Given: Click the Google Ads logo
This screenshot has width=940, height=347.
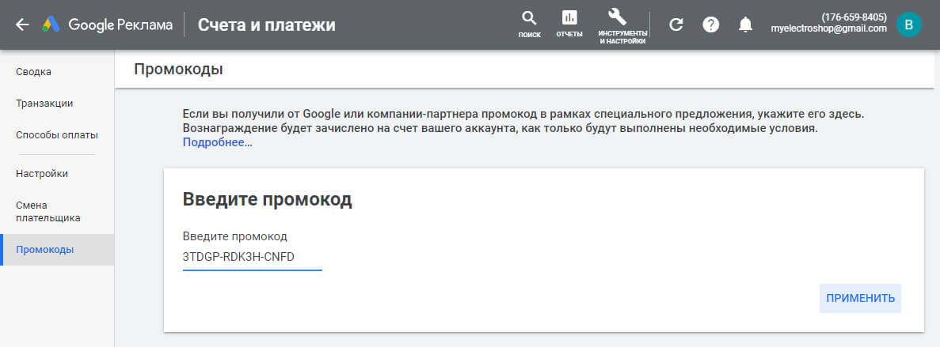Looking at the screenshot, I should (52, 25).
